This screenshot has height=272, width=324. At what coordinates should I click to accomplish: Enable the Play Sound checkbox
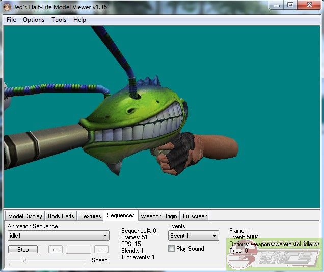pyautogui.click(x=171, y=248)
